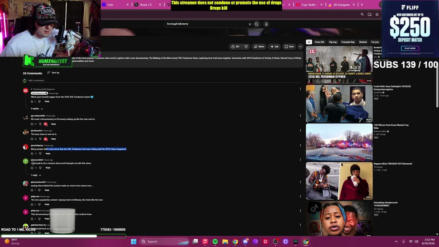Select the From XXL filter chip
Viewport: 439px width, 247px height.
[319, 42]
